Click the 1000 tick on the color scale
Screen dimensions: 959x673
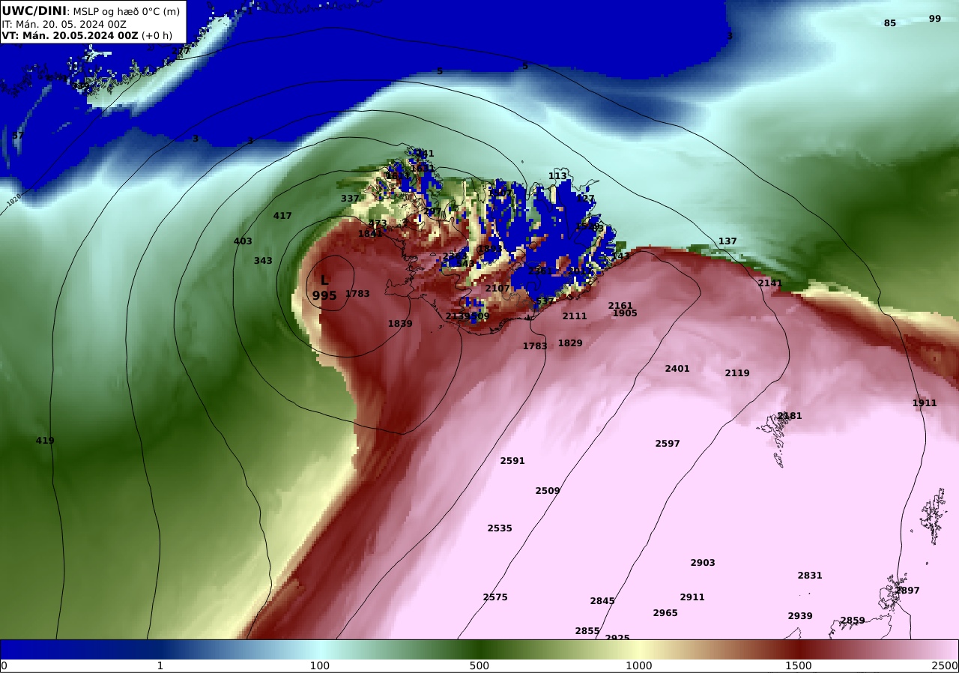pyautogui.click(x=639, y=666)
